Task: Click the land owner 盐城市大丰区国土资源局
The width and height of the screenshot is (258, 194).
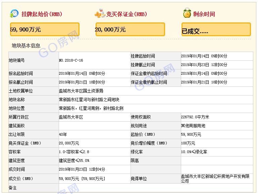Action: (81, 91)
